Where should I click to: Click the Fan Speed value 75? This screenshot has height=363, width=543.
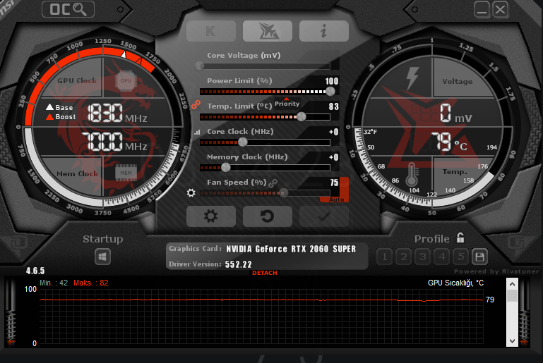point(334,183)
